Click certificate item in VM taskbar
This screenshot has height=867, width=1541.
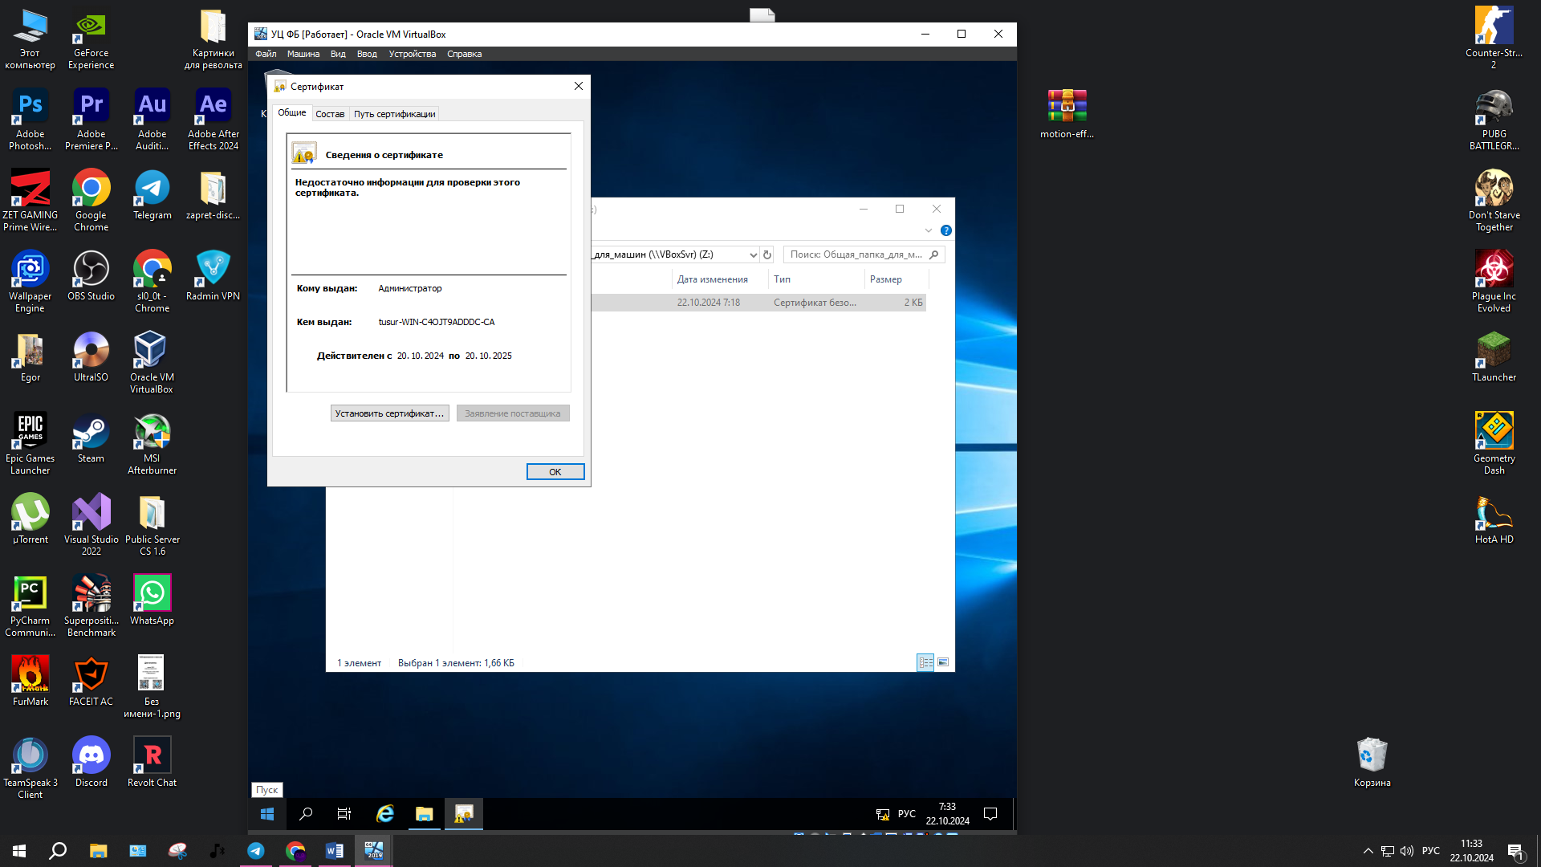click(x=464, y=814)
